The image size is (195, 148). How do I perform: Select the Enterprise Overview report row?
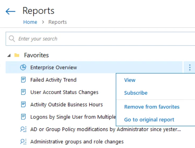(x=94, y=67)
